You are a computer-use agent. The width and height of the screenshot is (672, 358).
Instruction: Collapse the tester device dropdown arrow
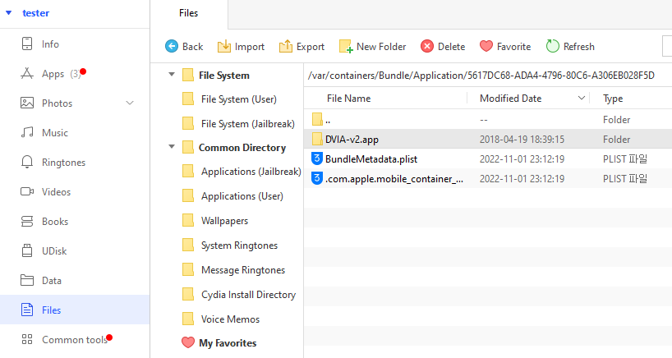click(x=8, y=13)
